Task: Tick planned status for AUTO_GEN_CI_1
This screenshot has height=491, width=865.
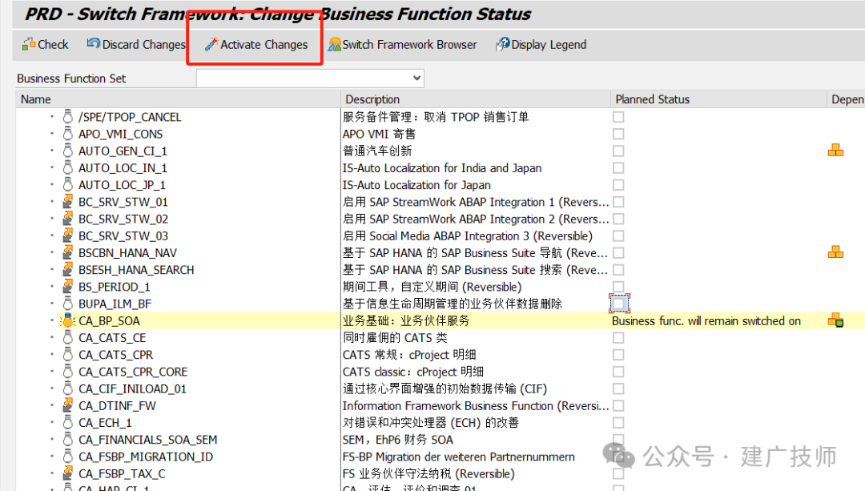Action: (x=618, y=151)
